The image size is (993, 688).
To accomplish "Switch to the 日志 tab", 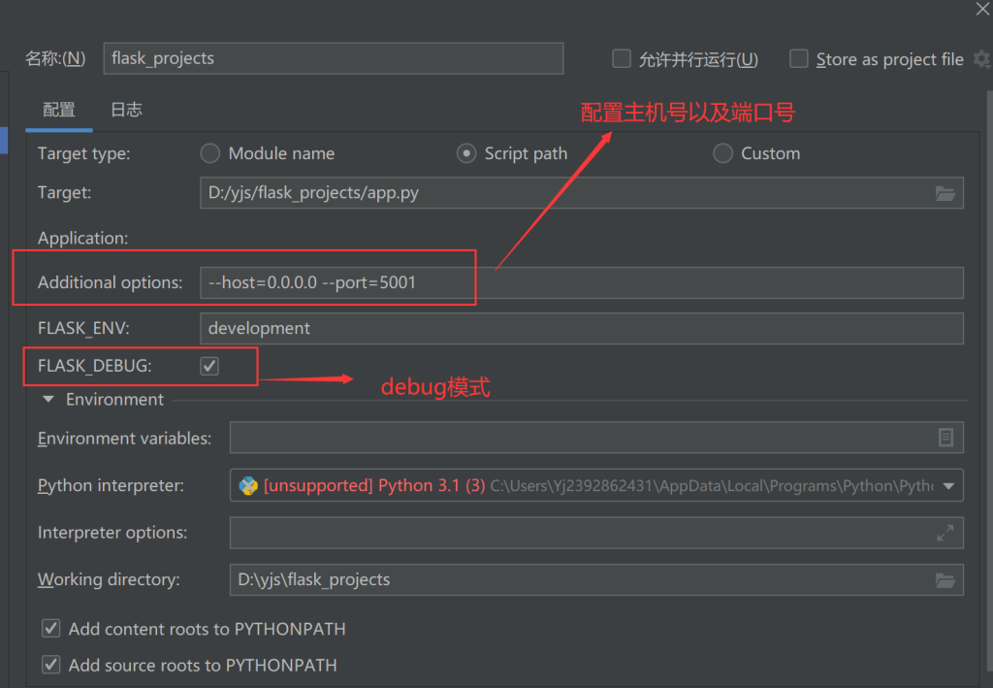I will point(126,110).
